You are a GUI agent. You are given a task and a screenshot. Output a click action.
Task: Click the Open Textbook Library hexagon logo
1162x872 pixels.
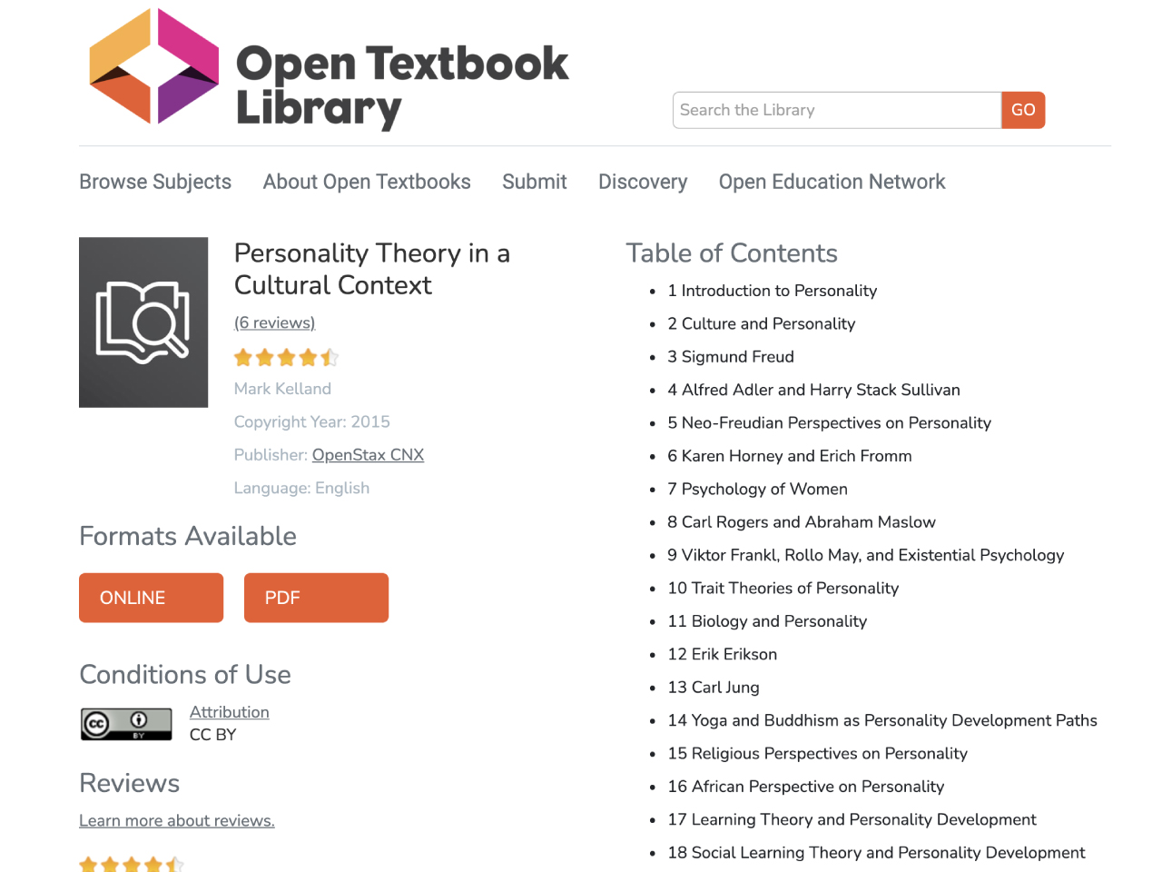tap(154, 65)
